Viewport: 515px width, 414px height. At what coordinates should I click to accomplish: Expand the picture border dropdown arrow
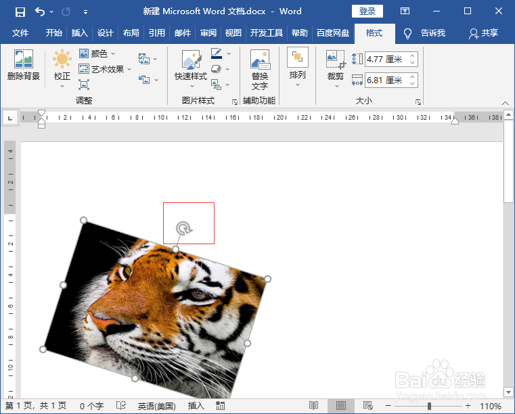point(229,53)
